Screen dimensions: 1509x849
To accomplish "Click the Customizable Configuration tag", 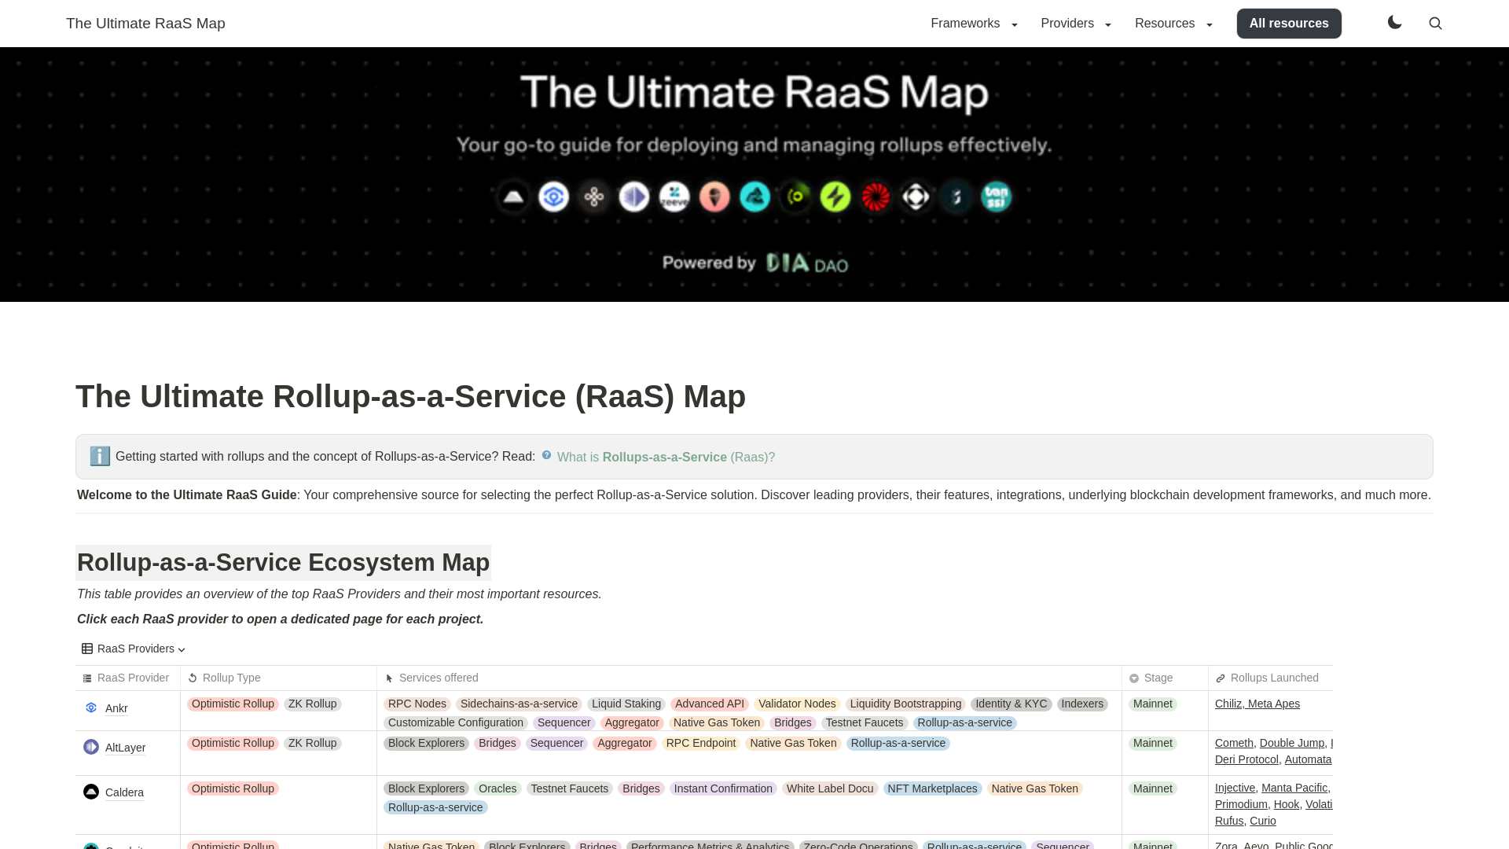I will pos(456,722).
